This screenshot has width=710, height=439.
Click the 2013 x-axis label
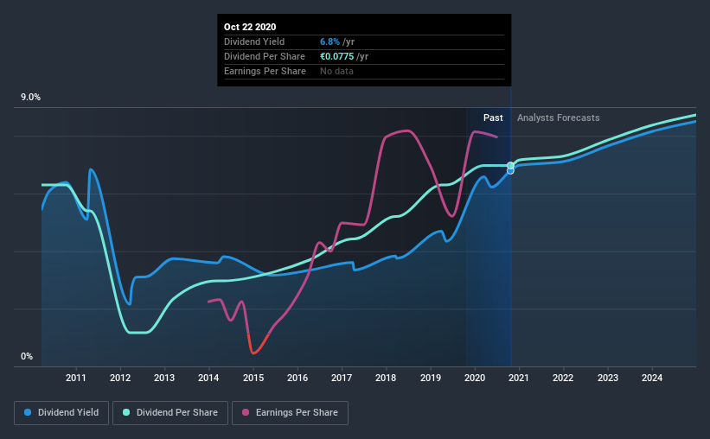click(x=164, y=378)
